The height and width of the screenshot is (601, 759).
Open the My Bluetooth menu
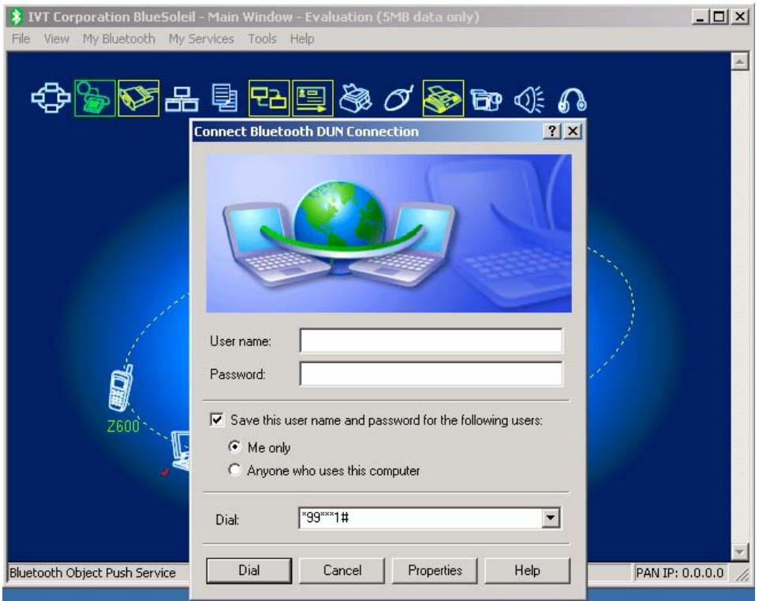coord(119,39)
